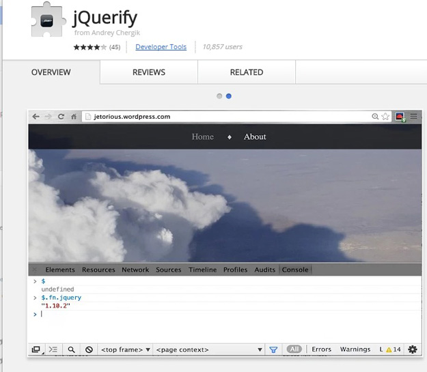Toggle the console filter funnel icon
Viewport: 427px width, 372px height.
[x=273, y=349]
